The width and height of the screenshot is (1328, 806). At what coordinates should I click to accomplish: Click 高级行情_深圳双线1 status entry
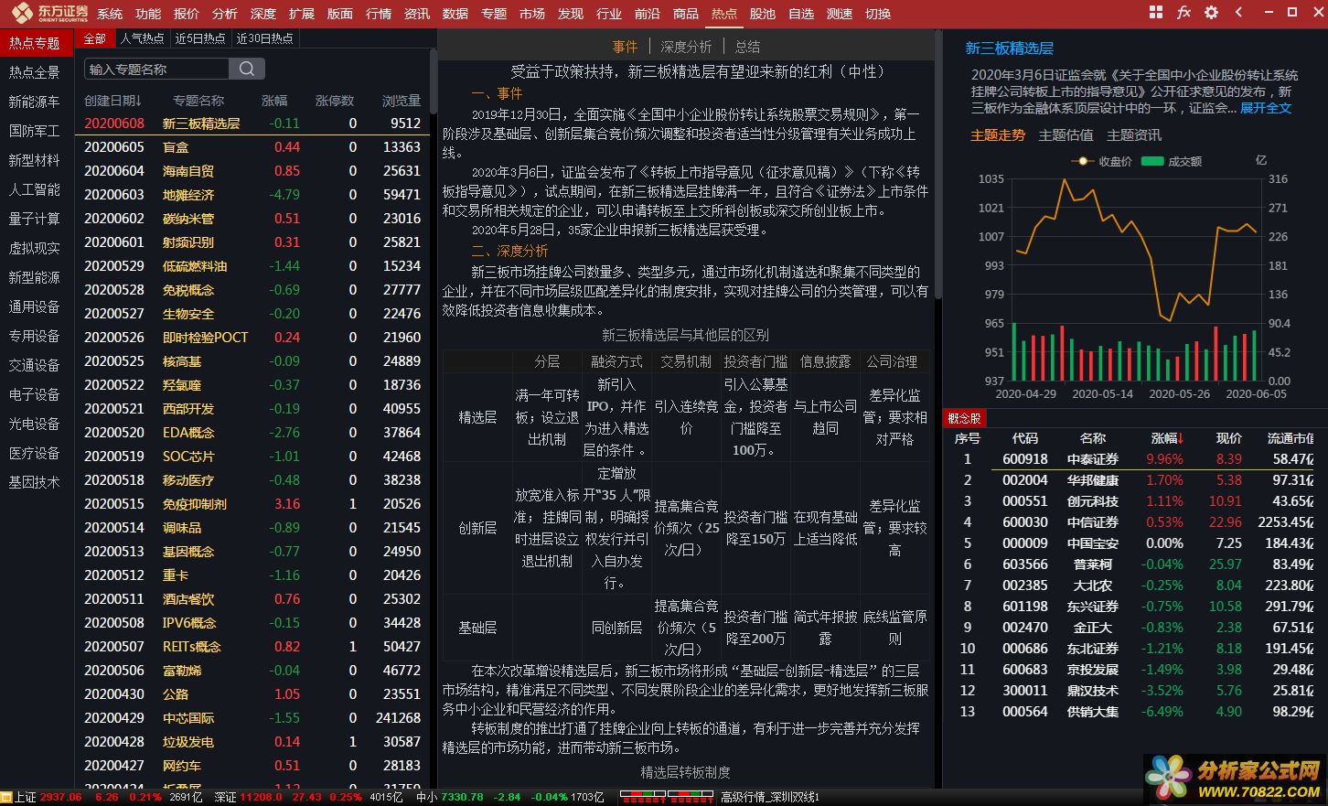770,798
